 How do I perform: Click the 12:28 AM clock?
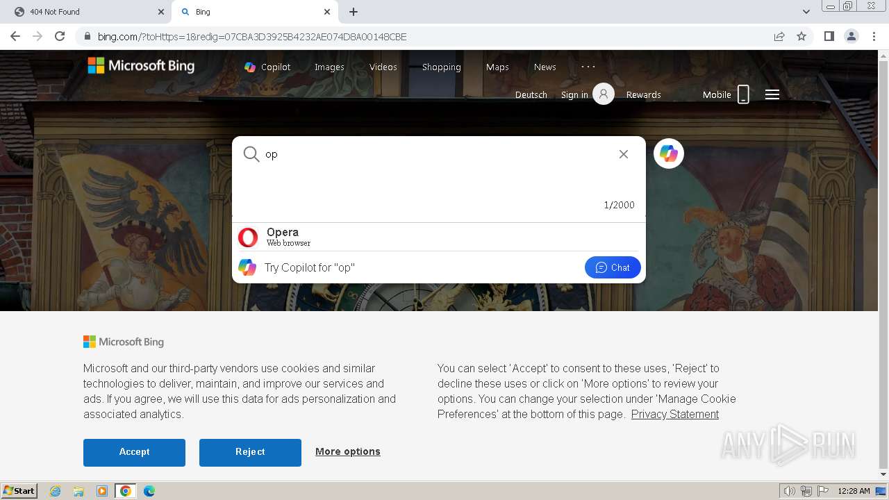coord(854,491)
